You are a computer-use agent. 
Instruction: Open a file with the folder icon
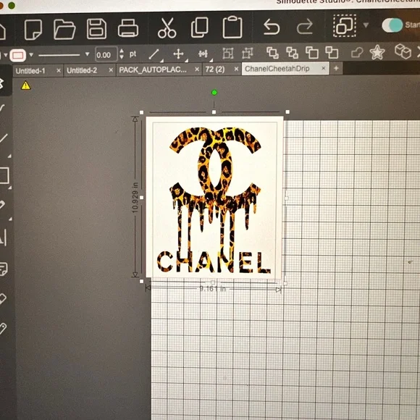[x=64, y=29]
